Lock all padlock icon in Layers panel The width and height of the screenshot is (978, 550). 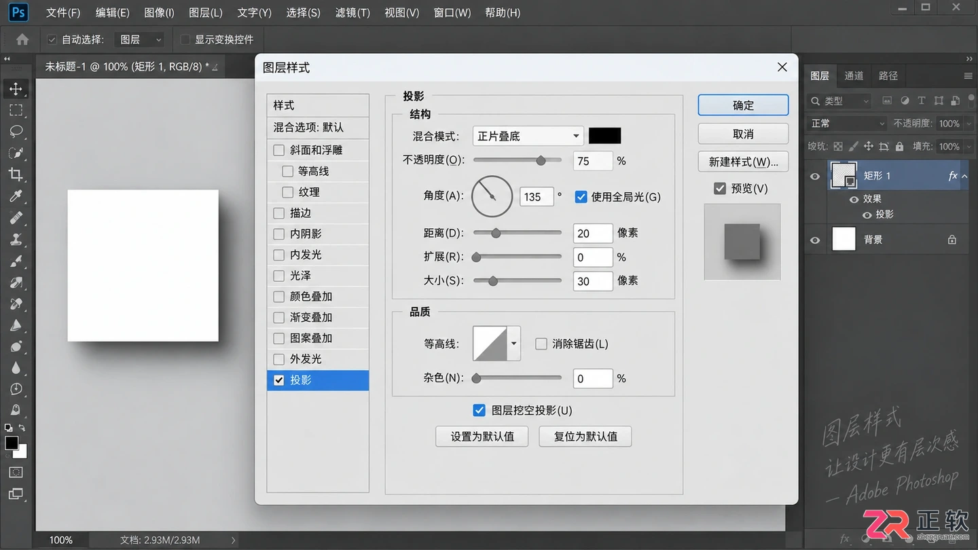[899, 146]
